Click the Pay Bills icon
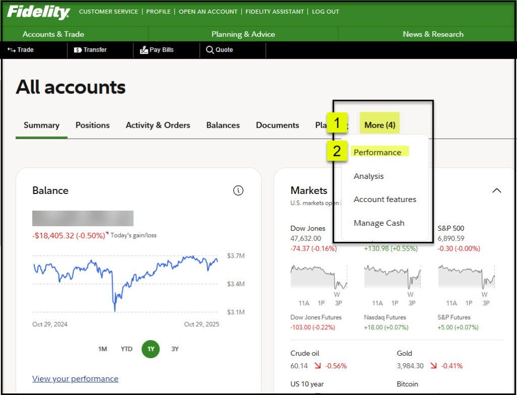Viewport: 517px width, 395px height. (x=143, y=50)
